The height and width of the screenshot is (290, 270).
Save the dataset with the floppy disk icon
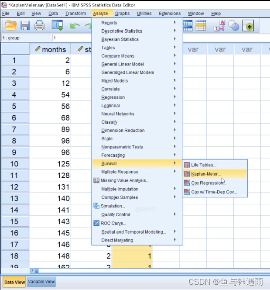point(25,25)
